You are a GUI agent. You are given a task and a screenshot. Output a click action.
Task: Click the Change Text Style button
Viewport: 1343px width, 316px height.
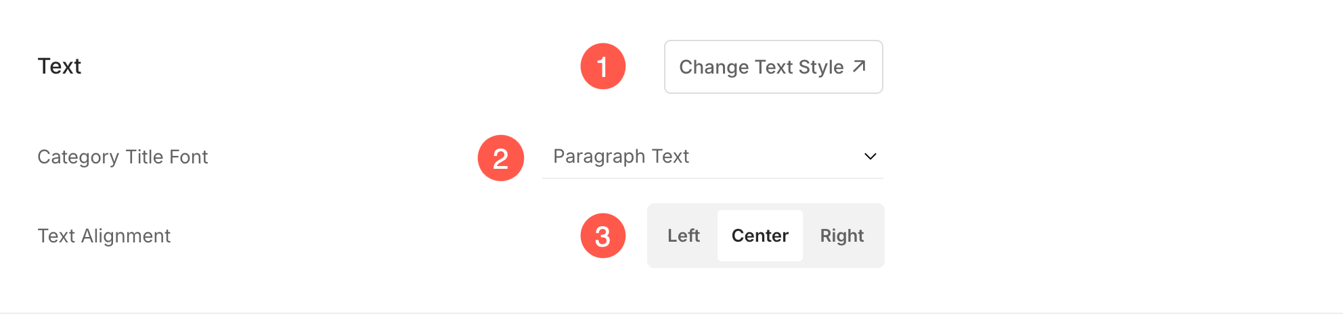(x=773, y=67)
